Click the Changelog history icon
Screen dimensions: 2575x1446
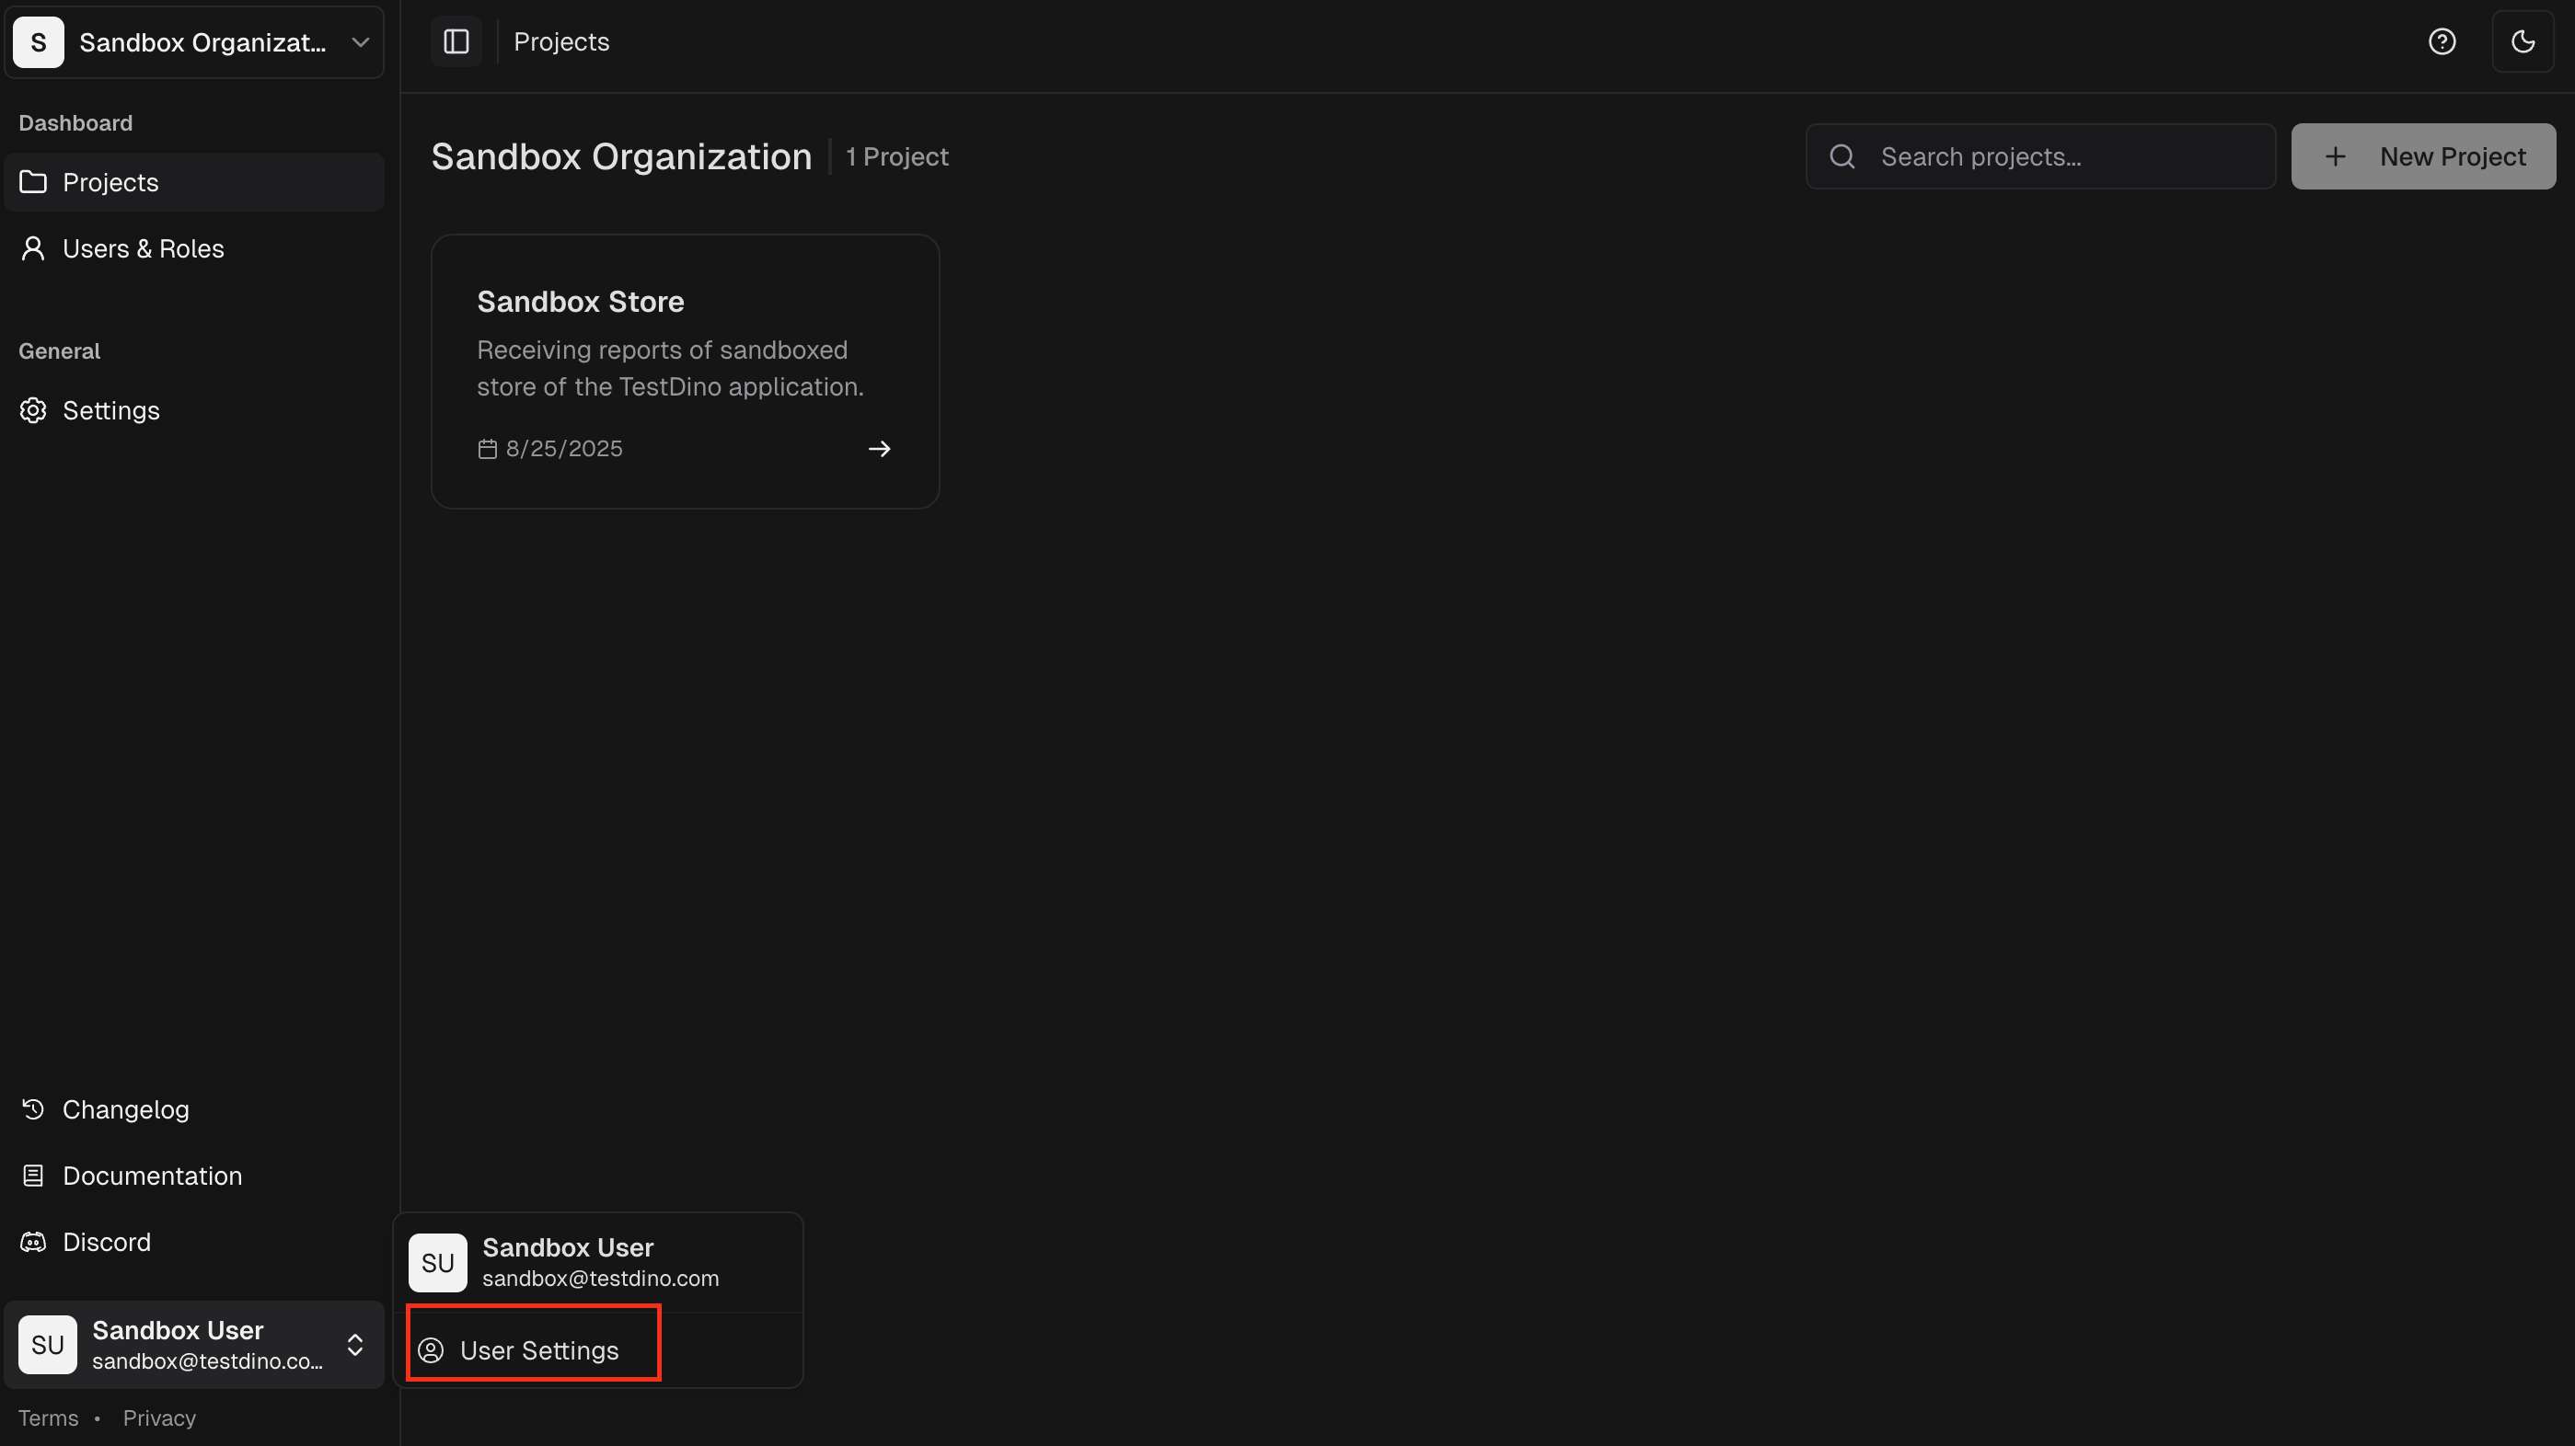pyautogui.click(x=33, y=1109)
